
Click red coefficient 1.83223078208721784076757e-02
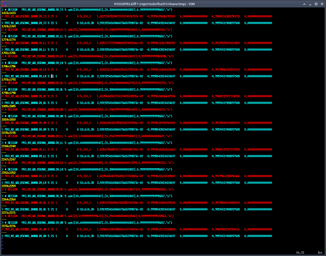point(120,16)
